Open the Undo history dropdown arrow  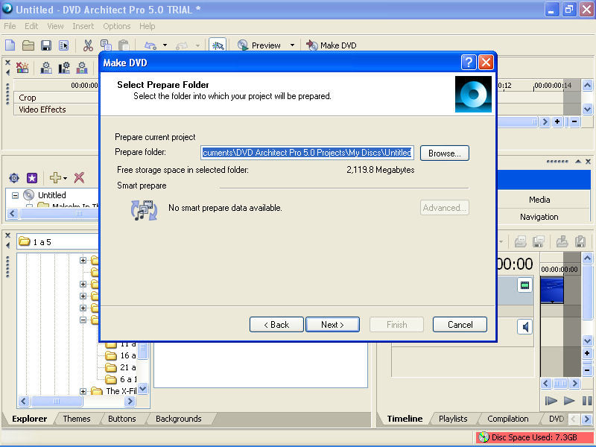(x=165, y=45)
